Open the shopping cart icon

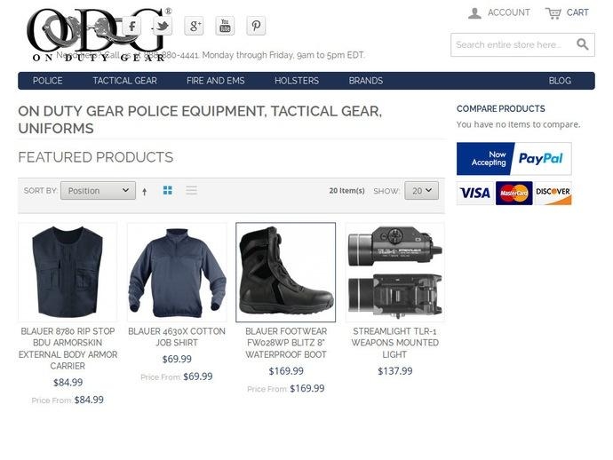[553, 13]
